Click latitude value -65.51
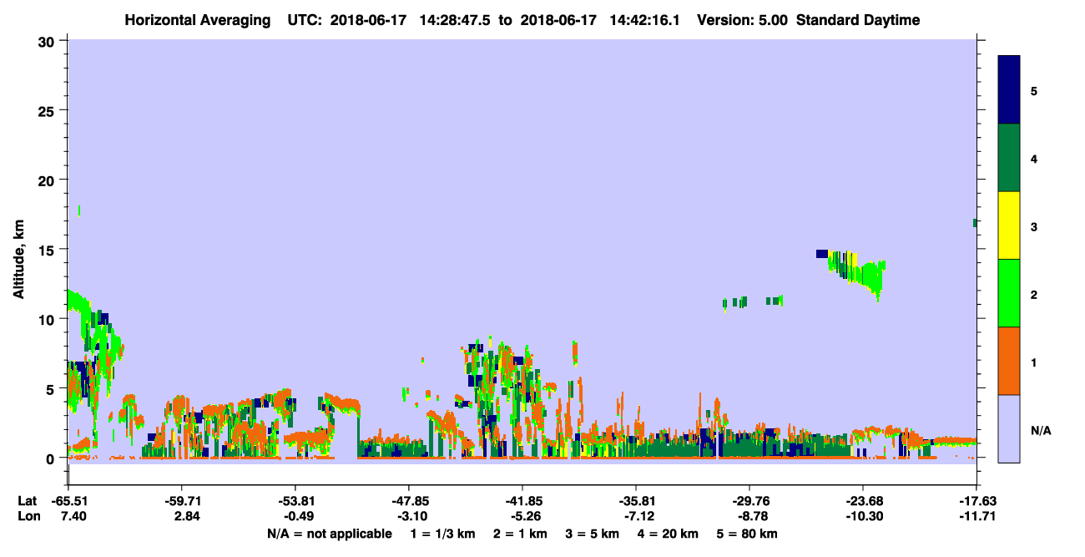This screenshot has width=1085, height=557. (x=68, y=501)
